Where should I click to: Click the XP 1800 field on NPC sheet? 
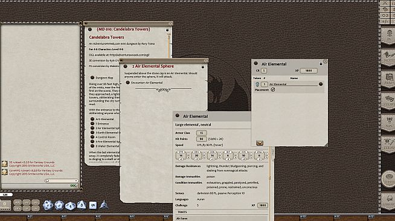(x=262, y=205)
